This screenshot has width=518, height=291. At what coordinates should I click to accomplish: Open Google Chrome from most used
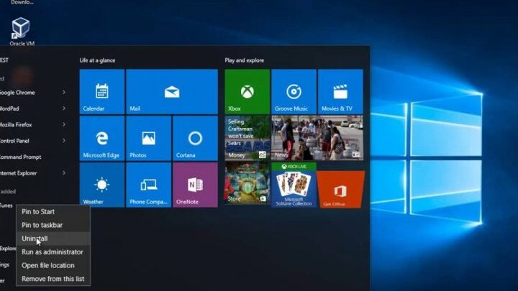[17, 93]
